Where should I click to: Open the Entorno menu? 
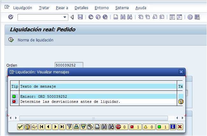coord(101,8)
